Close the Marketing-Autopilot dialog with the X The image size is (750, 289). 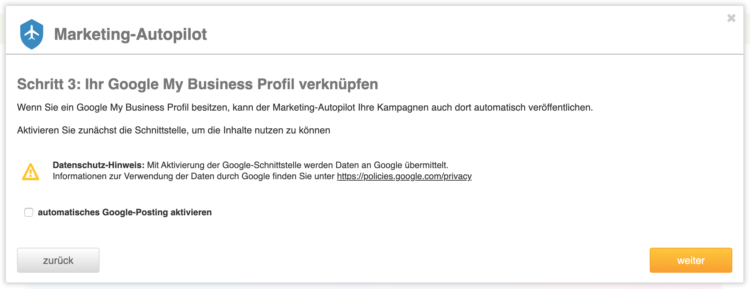[x=731, y=18]
